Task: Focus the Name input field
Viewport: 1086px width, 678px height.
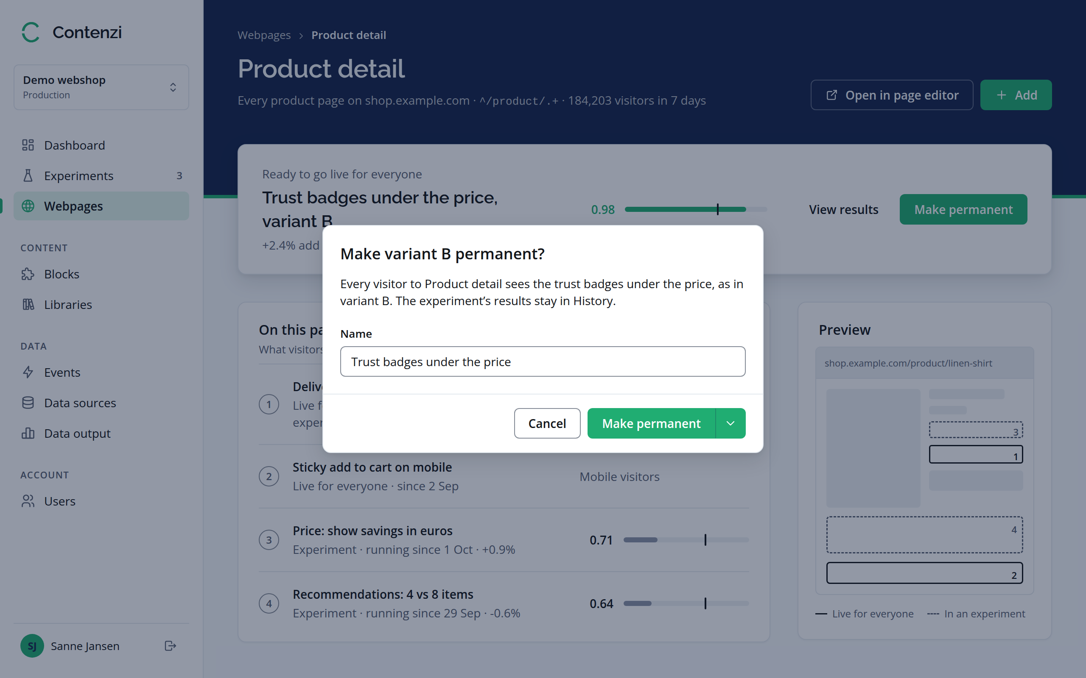Action: (x=543, y=361)
